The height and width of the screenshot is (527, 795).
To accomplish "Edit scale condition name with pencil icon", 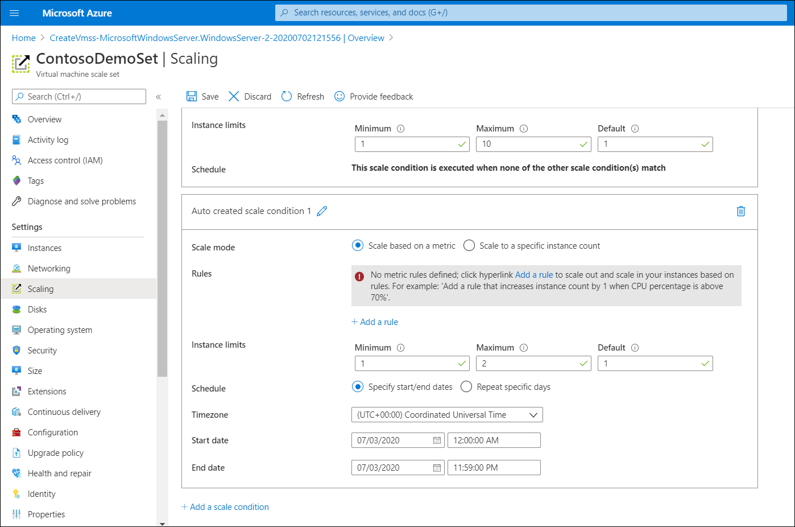I will (322, 211).
